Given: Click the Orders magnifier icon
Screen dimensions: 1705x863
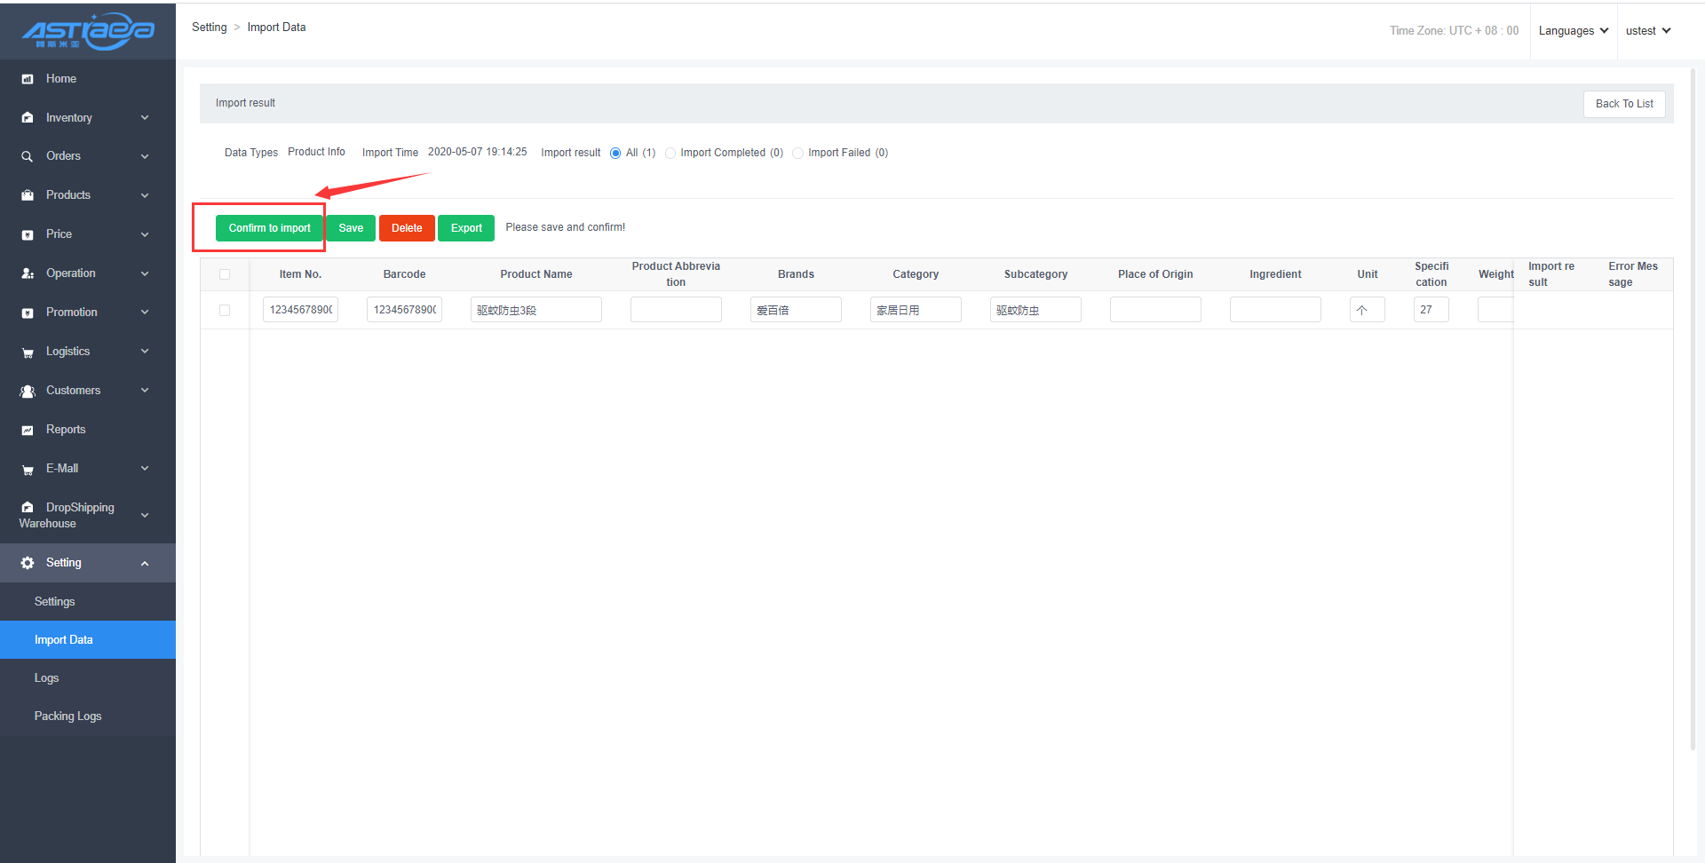Looking at the screenshot, I should (x=28, y=156).
